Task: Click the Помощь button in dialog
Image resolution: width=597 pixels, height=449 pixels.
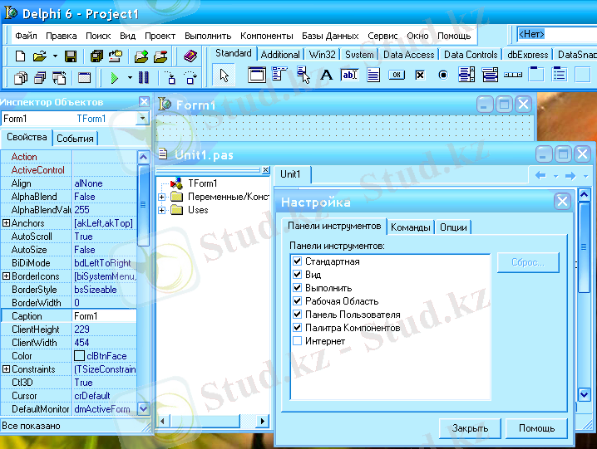Action: [536, 428]
